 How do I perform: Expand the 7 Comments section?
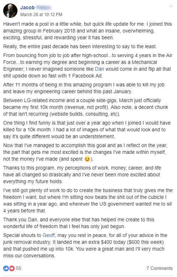pos(159,268)
